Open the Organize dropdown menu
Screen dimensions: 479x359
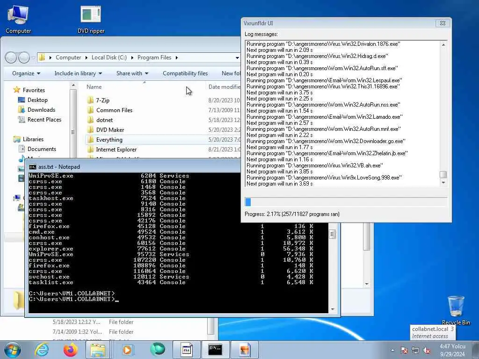tap(26, 73)
